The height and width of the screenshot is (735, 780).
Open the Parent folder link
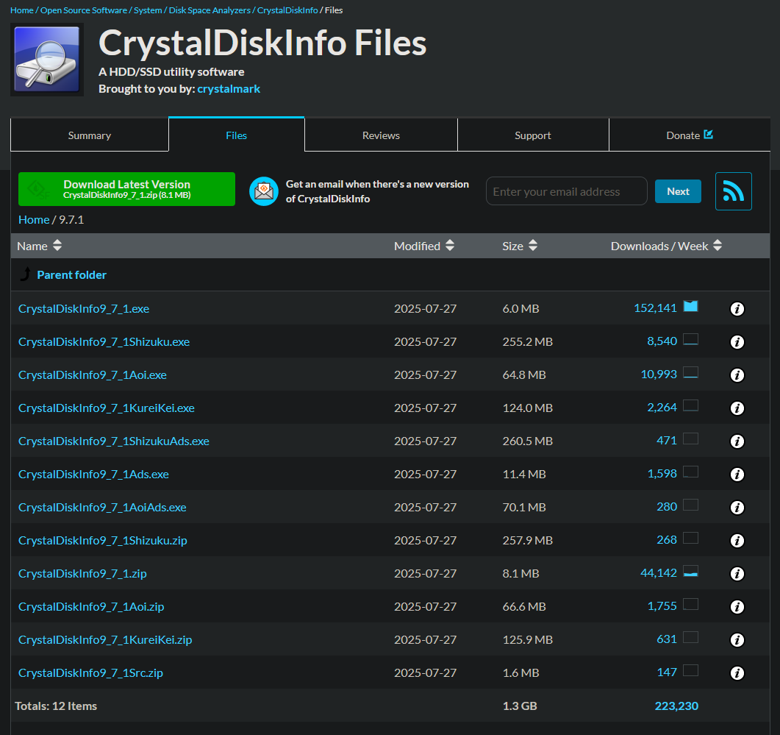pos(71,275)
